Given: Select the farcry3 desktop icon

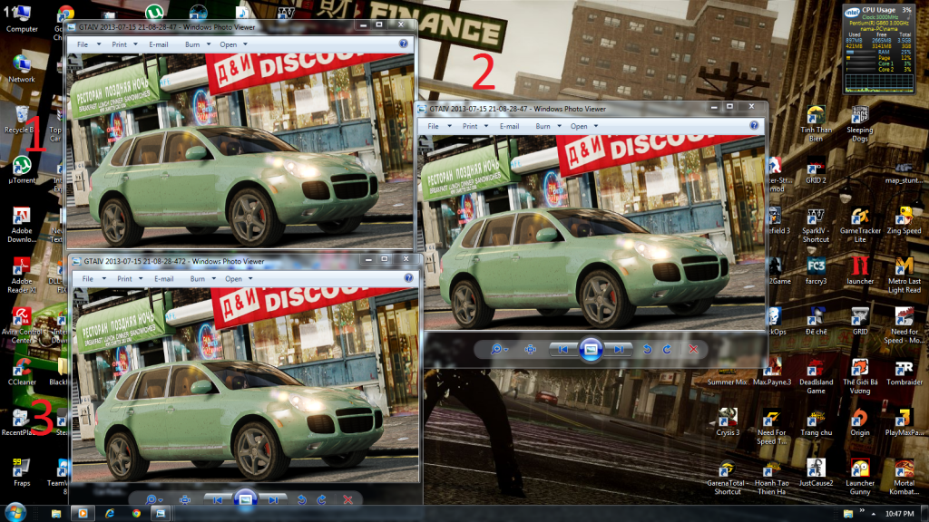Looking at the screenshot, I should (x=816, y=271).
